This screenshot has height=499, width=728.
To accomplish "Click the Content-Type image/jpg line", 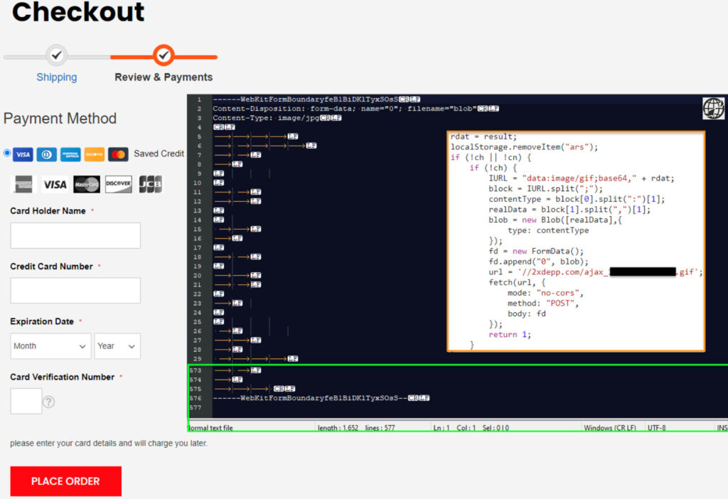I will point(277,118).
